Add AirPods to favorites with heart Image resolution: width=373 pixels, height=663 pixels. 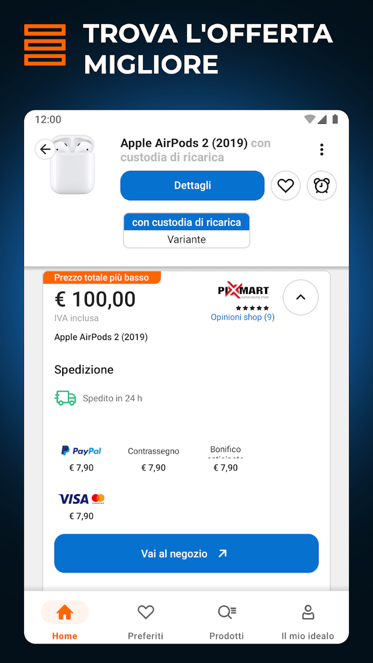coord(286,186)
